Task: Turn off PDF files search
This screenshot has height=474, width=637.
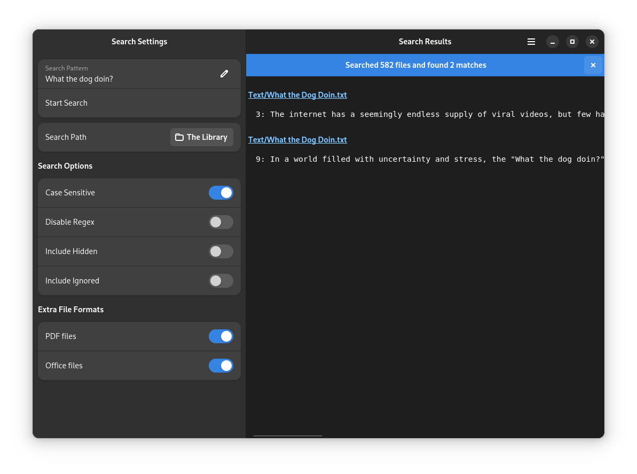Action: 221,336
